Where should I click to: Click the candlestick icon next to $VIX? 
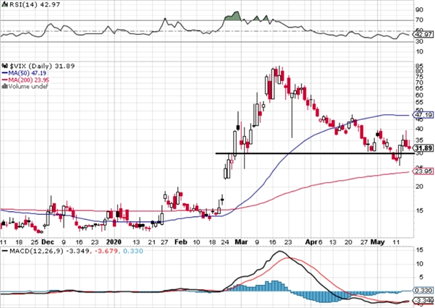[x=5, y=66]
